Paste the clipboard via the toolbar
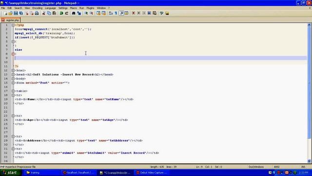 click(x=54, y=13)
